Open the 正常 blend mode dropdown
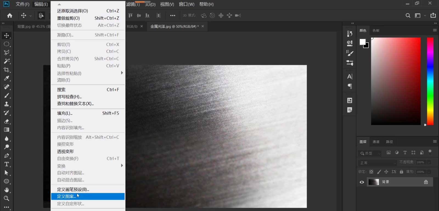Image resolution: width=439 pixels, height=211 pixels. [x=378, y=163]
